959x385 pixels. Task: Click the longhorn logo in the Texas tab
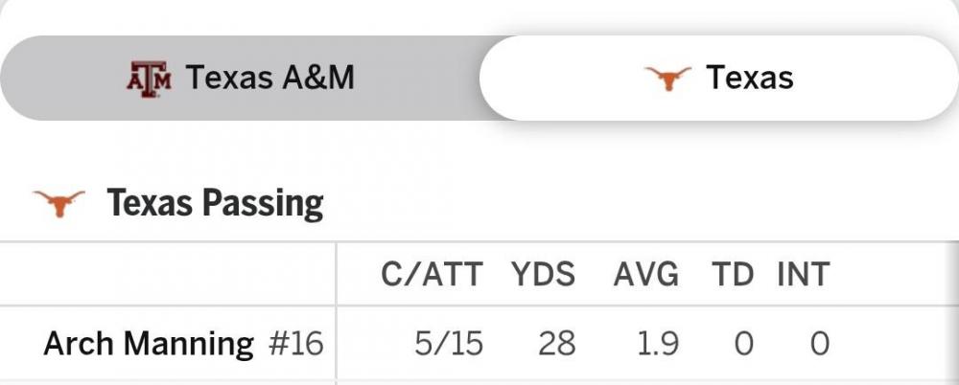click(x=667, y=79)
